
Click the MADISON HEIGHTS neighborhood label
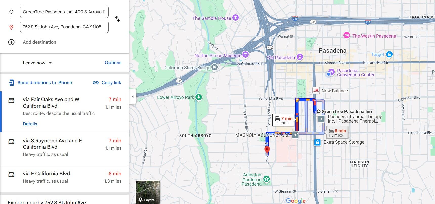click(359, 164)
